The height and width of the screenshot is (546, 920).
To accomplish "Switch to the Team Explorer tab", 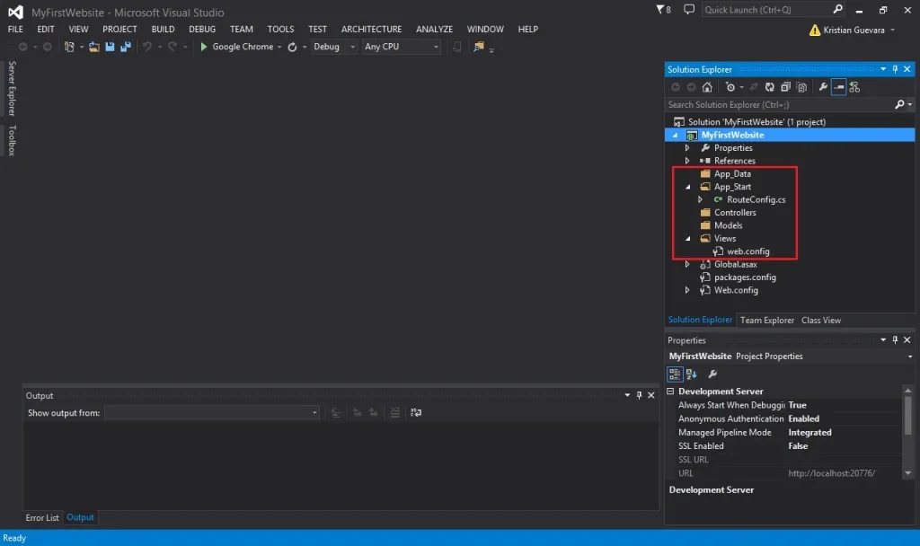I will coord(767,321).
